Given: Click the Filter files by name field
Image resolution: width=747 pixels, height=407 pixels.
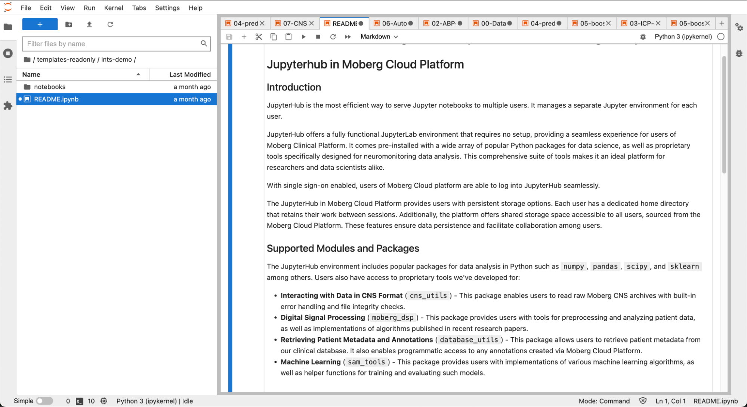Looking at the screenshot, I should (x=112, y=44).
